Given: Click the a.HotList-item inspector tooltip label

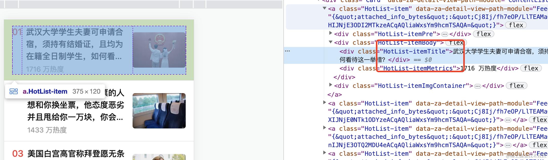Looking at the screenshot, I should (45, 91).
